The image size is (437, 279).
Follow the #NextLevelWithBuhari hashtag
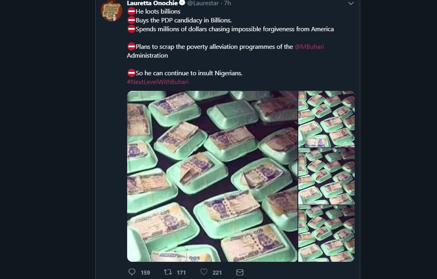(x=158, y=82)
